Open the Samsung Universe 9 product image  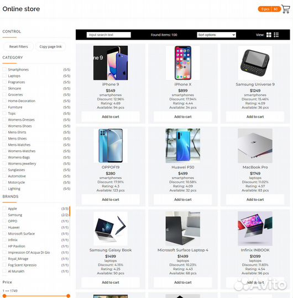(x=255, y=63)
